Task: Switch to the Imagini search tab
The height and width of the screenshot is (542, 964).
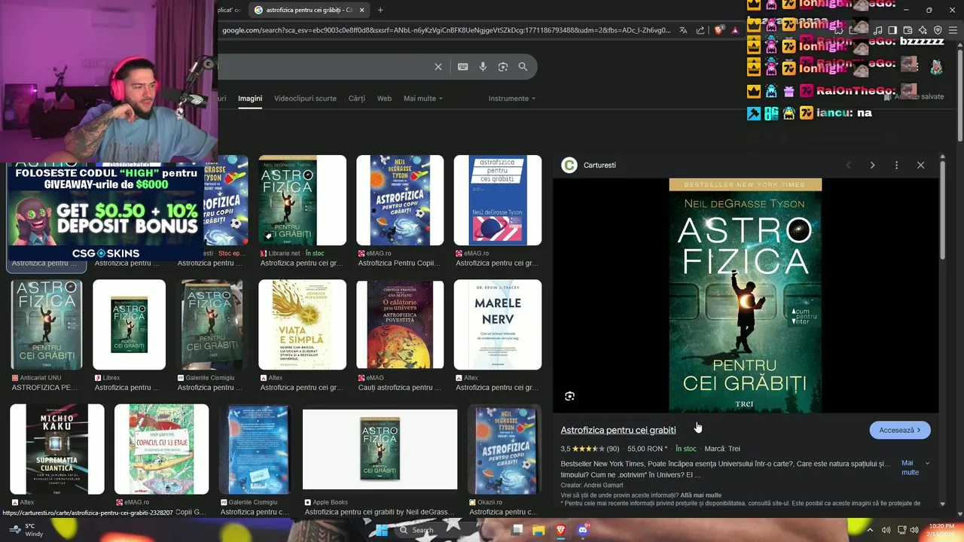Action: [x=250, y=99]
